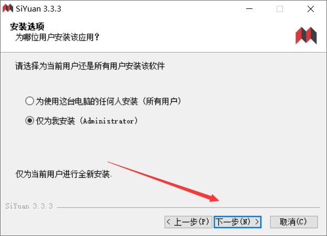327x236 pixels.
Task: Continue with the 下一步(N) button
Action: click(237, 222)
